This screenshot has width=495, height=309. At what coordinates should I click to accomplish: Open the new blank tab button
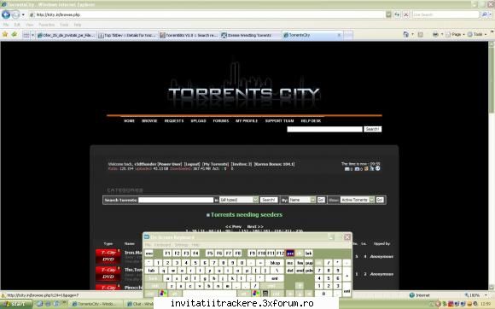pos(348,35)
